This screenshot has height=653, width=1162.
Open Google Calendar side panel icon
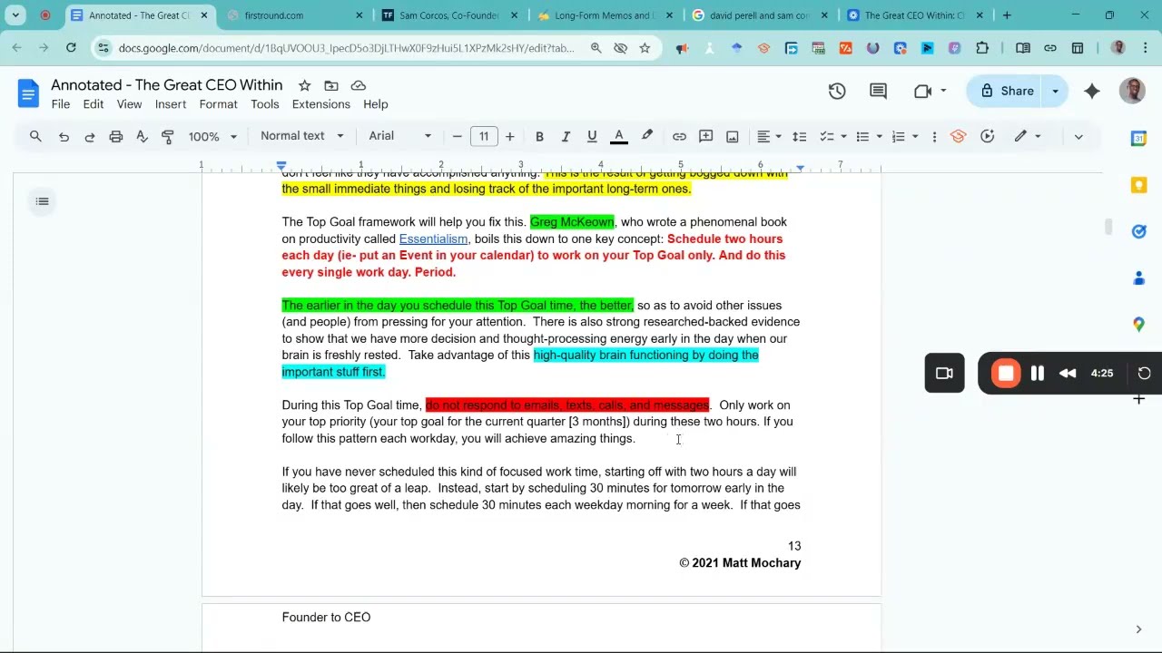pyautogui.click(x=1138, y=139)
